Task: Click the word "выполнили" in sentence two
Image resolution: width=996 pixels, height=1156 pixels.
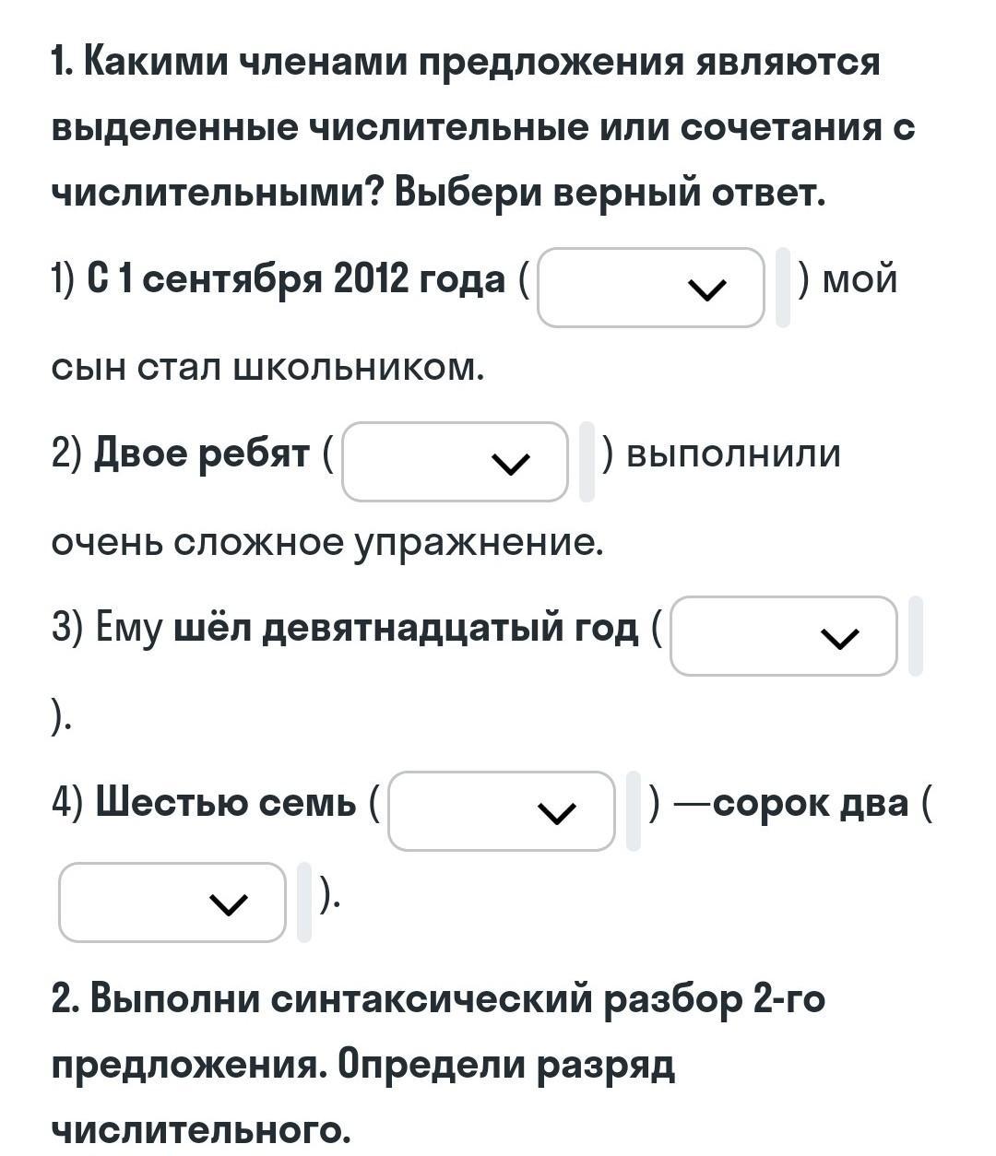Action: pyautogui.click(x=733, y=454)
